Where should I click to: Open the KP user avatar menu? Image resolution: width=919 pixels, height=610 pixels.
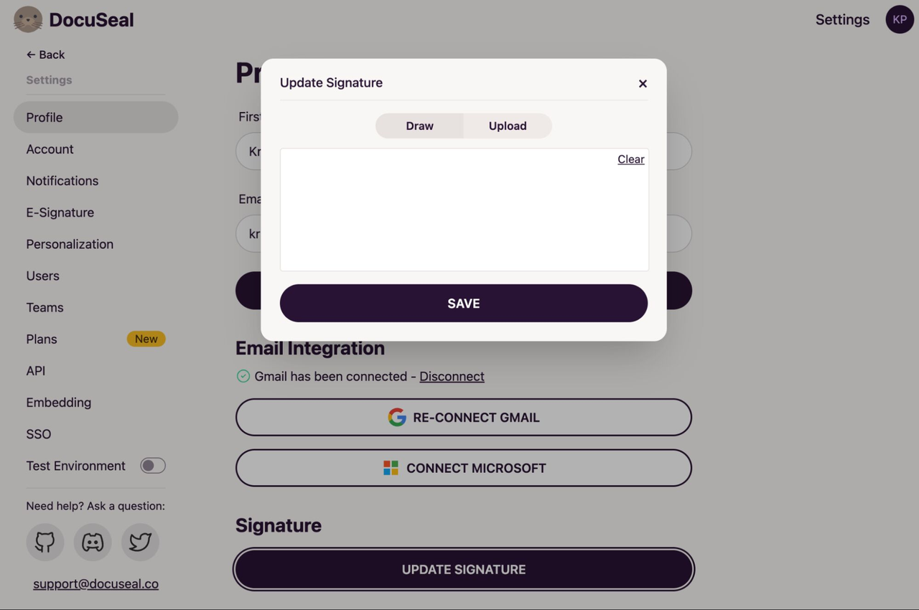[x=899, y=19]
